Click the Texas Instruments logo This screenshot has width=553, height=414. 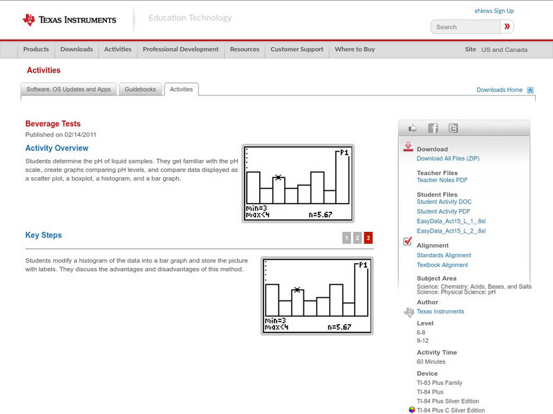pyautogui.click(x=69, y=19)
